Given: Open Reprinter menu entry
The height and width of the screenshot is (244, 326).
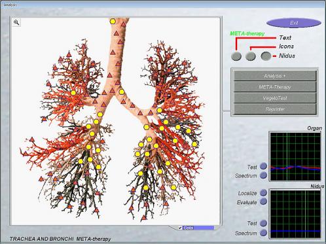Looking at the screenshot, I should tap(275, 109).
